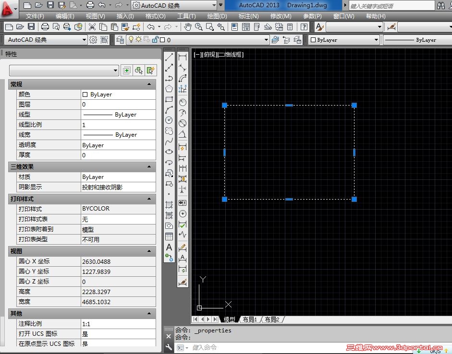This screenshot has width=452, height=354.
Task: Open the 编辑(E) menu
Action: point(65,16)
